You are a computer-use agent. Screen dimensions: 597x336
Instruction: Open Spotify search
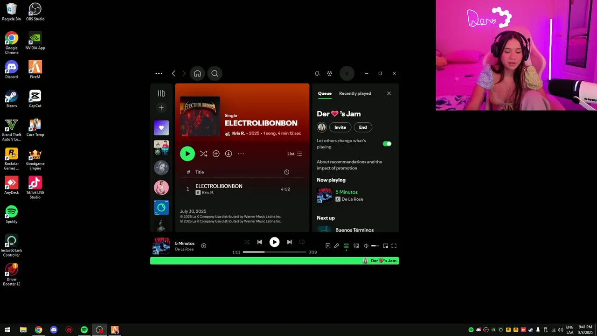click(x=215, y=73)
